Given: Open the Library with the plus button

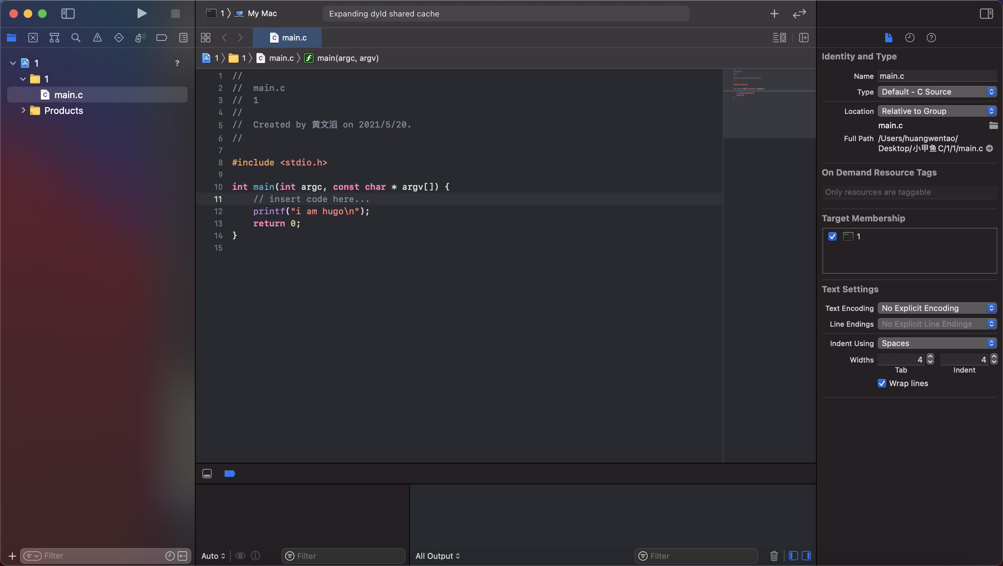Looking at the screenshot, I should click(x=774, y=14).
